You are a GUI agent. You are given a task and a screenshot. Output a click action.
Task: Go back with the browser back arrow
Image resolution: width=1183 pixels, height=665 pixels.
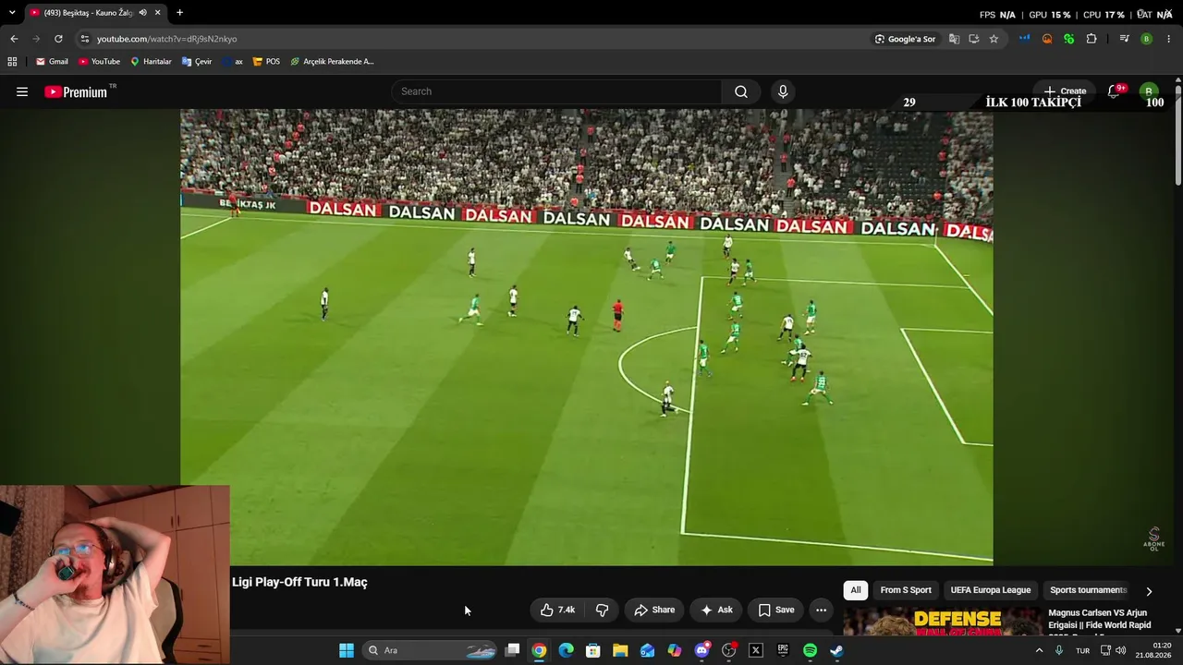pyautogui.click(x=14, y=39)
